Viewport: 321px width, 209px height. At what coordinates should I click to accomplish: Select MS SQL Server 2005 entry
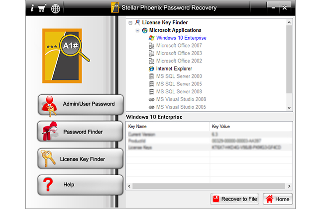tap(179, 84)
